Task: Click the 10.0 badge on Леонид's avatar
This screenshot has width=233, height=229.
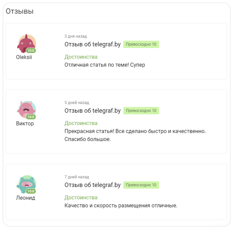Action: point(31,191)
